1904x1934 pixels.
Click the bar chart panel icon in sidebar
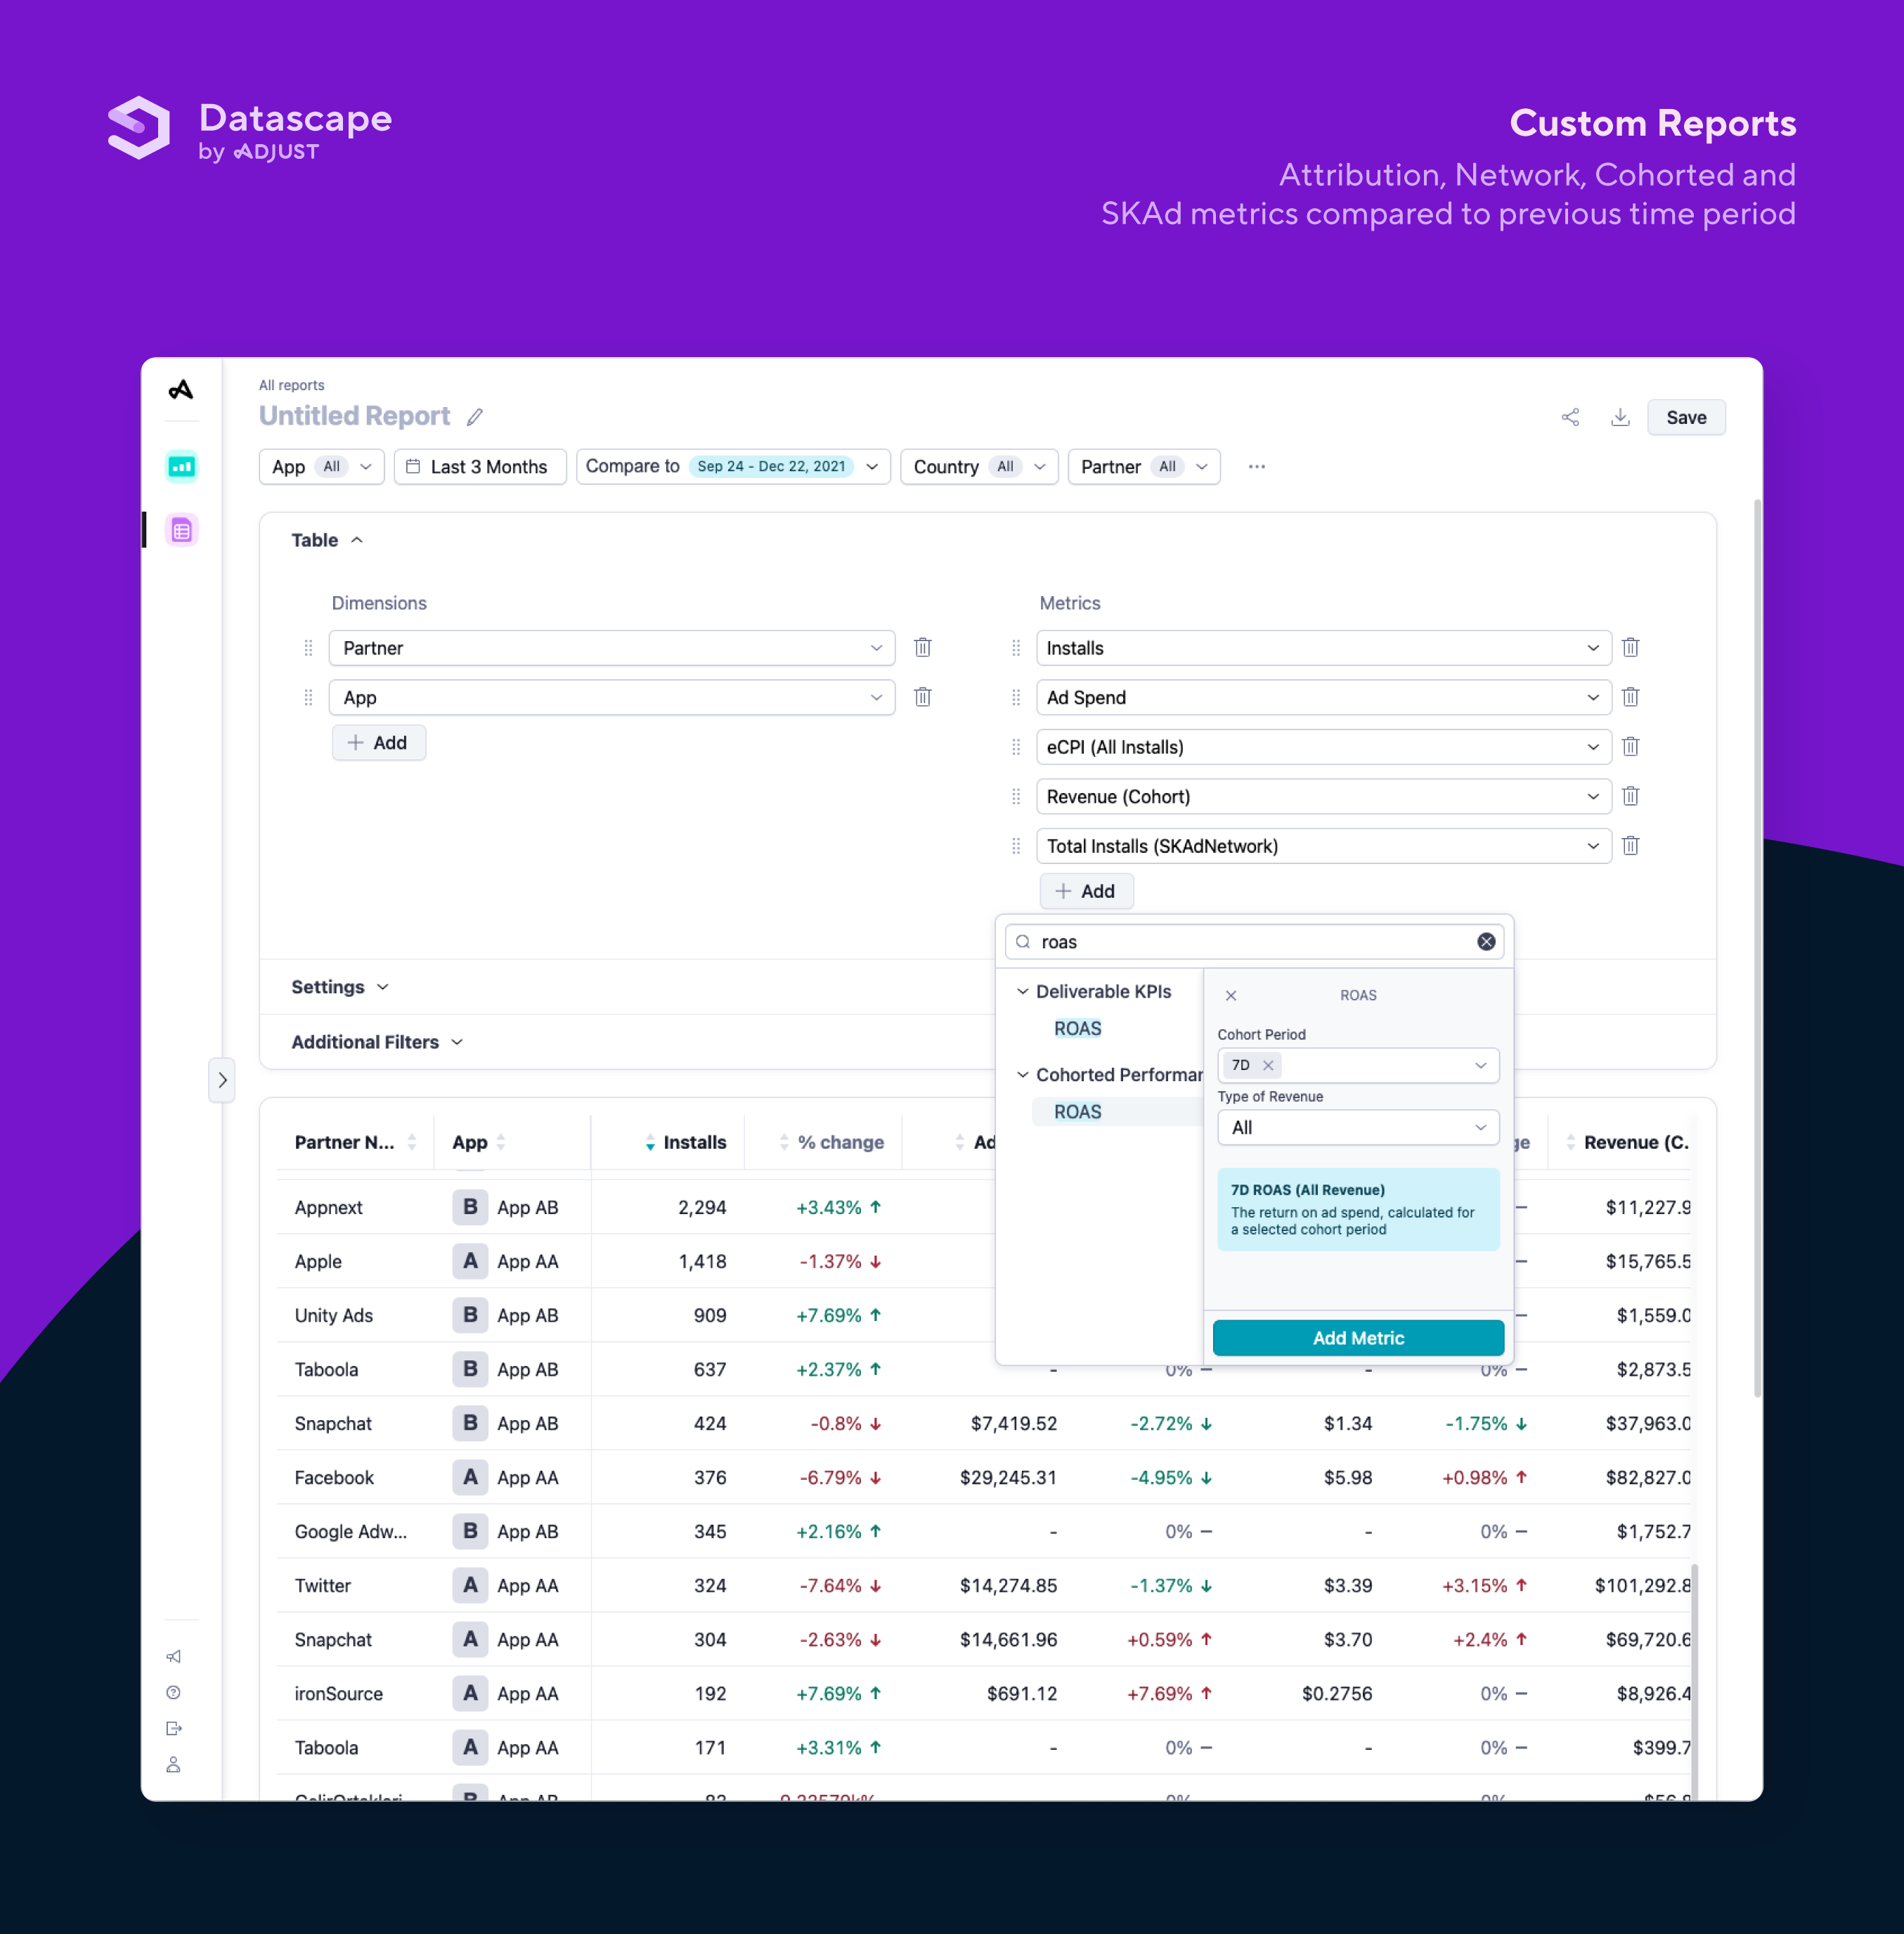click(181, 468)
